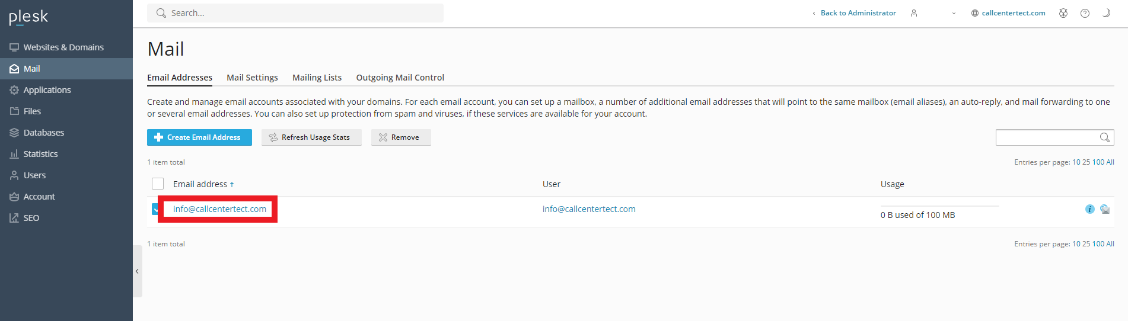
Task: Click the Plesk logo
Action: [28, 17]
